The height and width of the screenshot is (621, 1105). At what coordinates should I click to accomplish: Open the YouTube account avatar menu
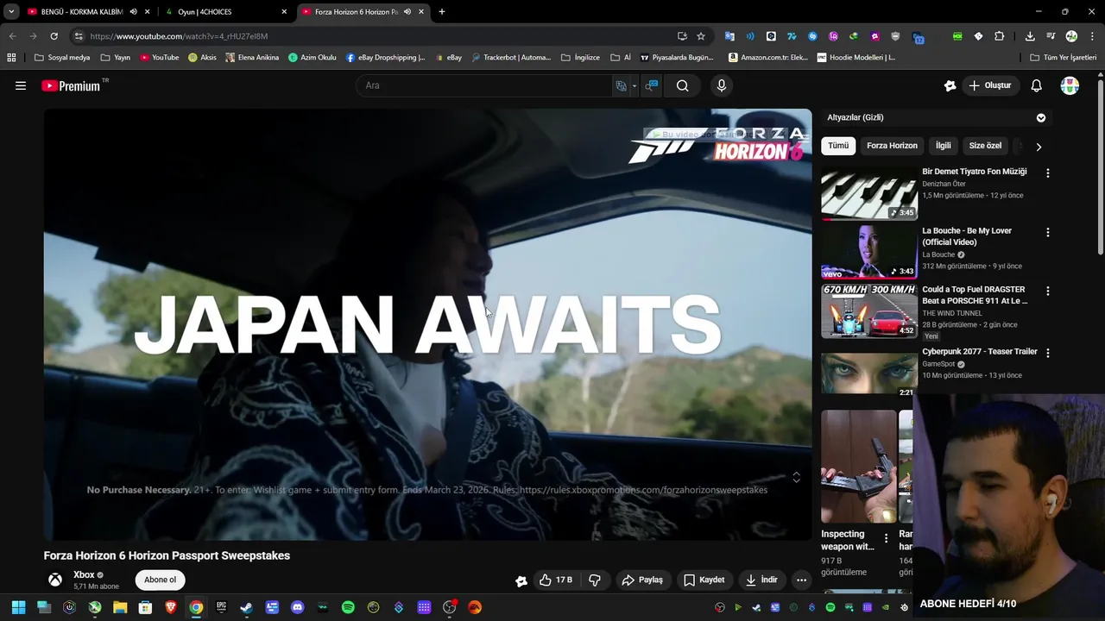[1070, 85]
